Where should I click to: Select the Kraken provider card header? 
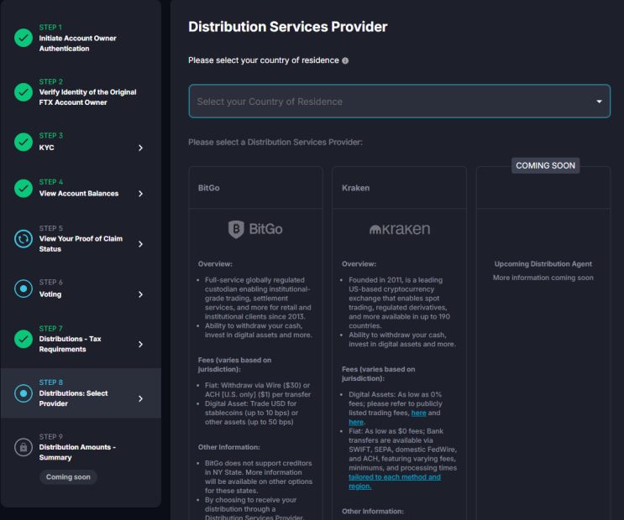pos(399,188)
